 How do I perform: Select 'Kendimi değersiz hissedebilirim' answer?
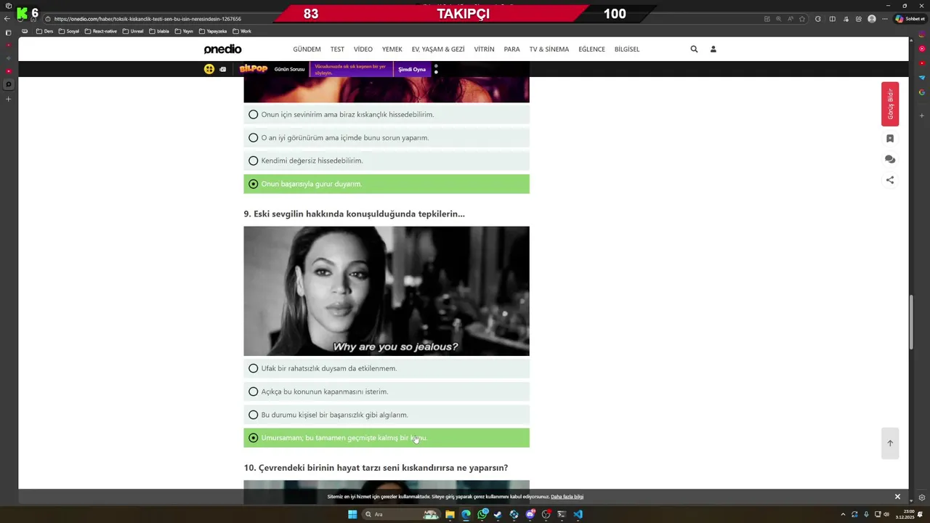click(x=387, y=161)
